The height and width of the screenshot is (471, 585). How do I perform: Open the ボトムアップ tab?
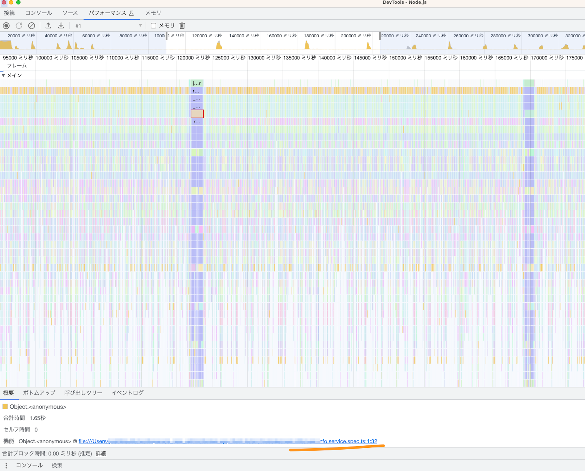pyautogui.click(x=39, y=393)
